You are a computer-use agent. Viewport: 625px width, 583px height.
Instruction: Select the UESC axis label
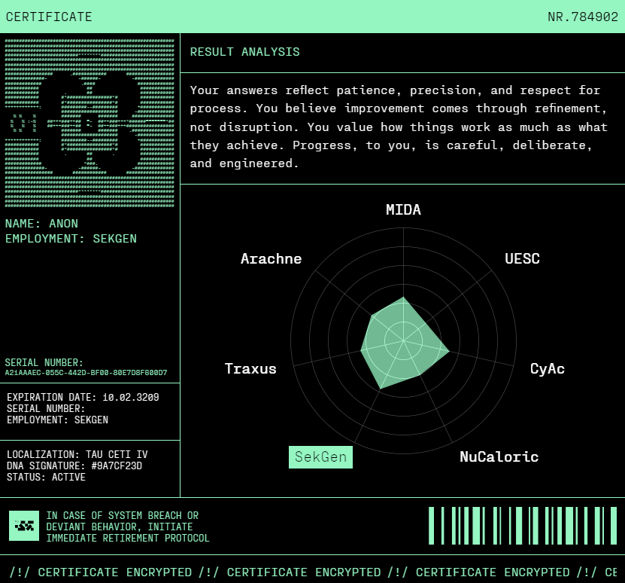(x=522, y=259)
